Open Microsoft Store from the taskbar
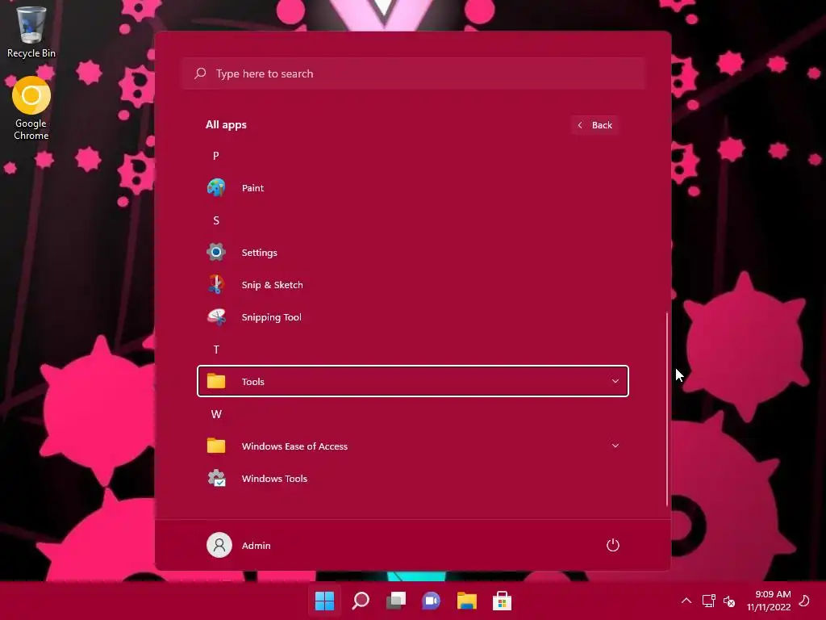826x620 pixels. coord(502,601)
